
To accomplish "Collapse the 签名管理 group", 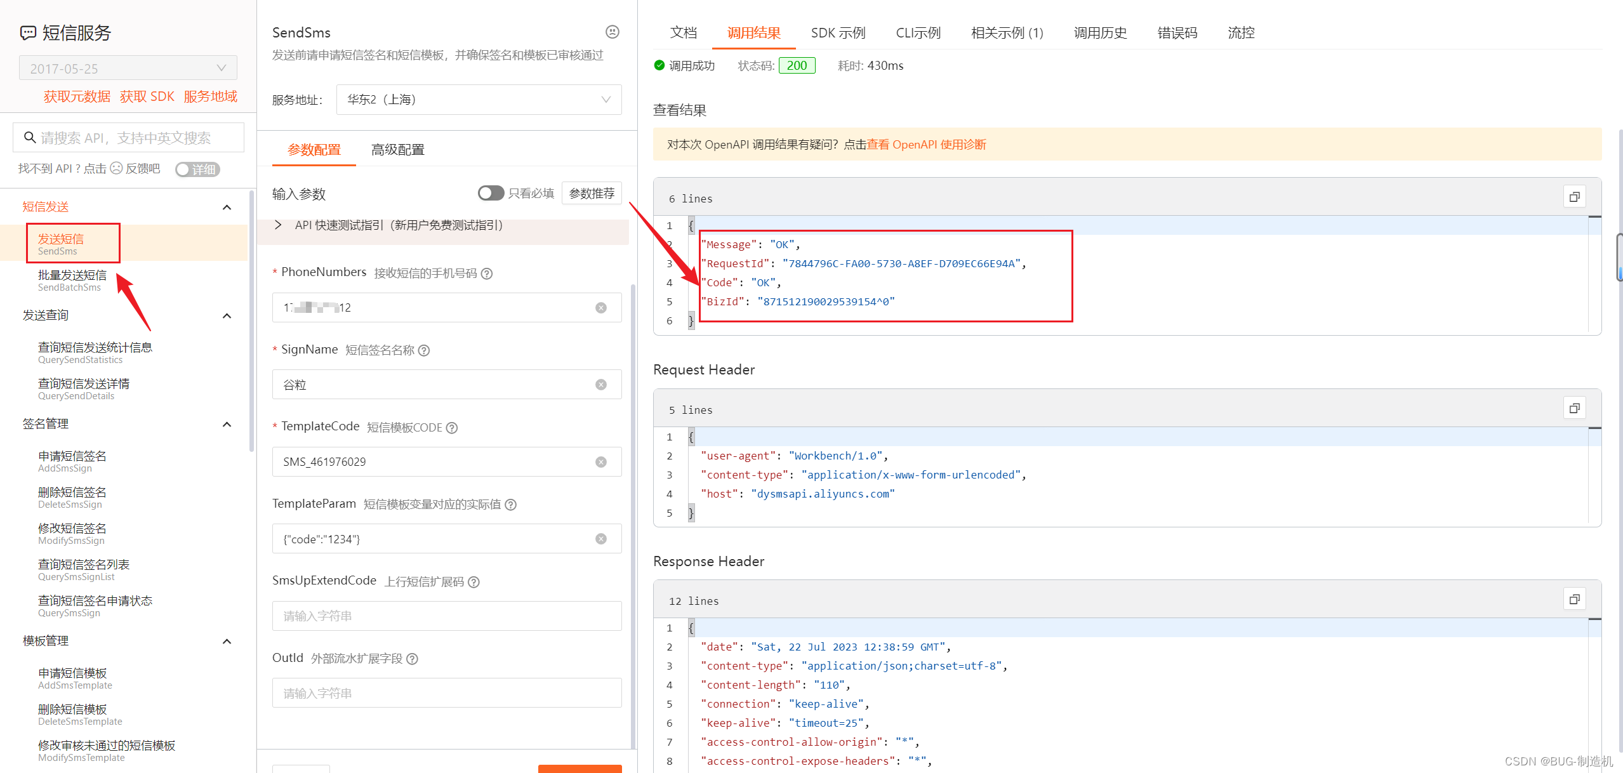I will tap(227, 424).
